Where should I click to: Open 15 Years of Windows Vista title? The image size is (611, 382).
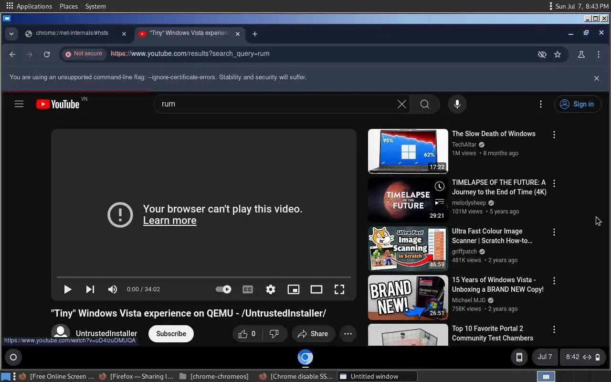[x=498, y=285]
